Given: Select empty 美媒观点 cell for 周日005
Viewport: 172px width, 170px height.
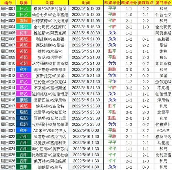Looking at the screenshot, I should pyautogui.click(x=146, y=33).
